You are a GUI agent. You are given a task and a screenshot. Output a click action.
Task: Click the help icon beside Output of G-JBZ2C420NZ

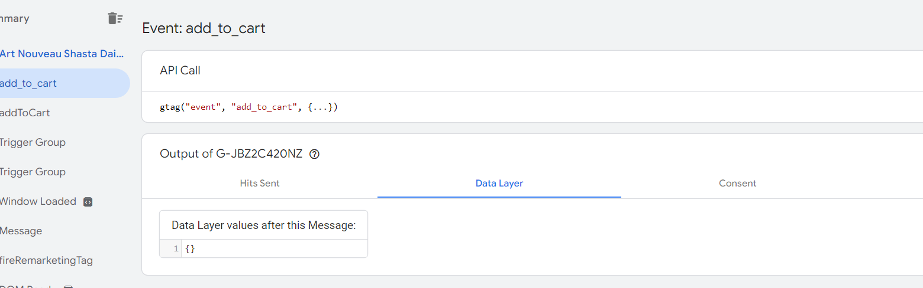[x=315, y=154]
